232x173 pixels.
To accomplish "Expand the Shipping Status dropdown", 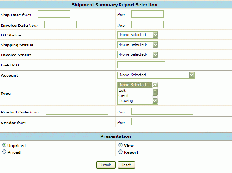I will coord(138,44).
